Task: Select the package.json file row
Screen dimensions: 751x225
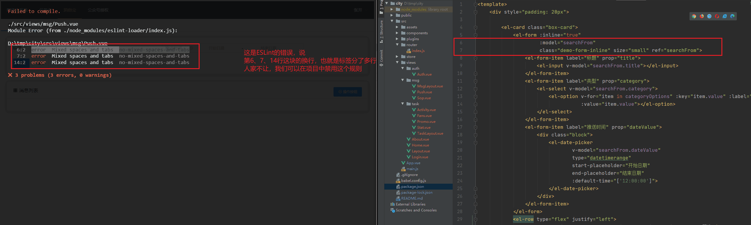Action: [x=418, y=187]
